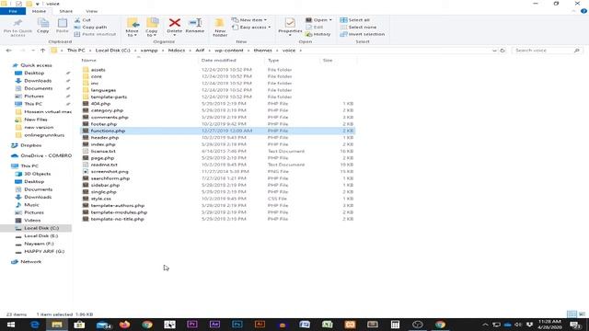The height and width of the screenshot is (331, 589).
Task: Click Select none in ribbon
Action: (358, 27)
